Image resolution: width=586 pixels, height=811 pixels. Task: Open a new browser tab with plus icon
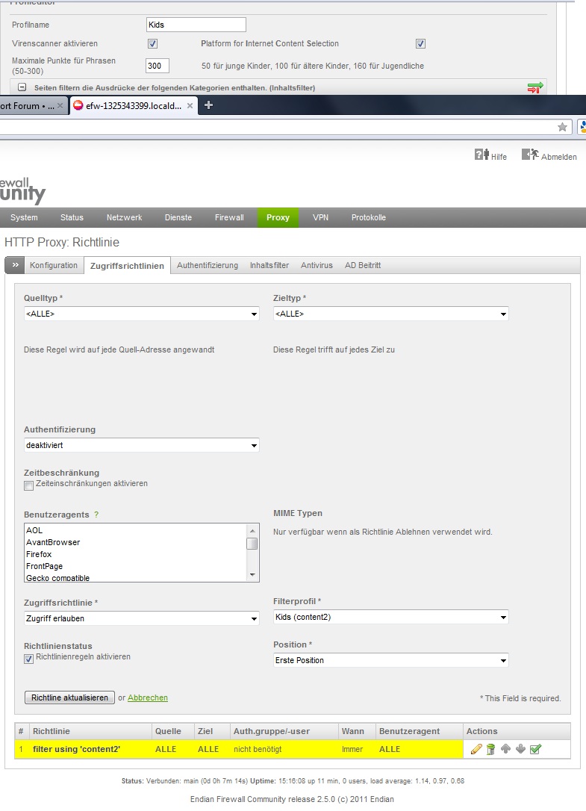tap(208, 105)
